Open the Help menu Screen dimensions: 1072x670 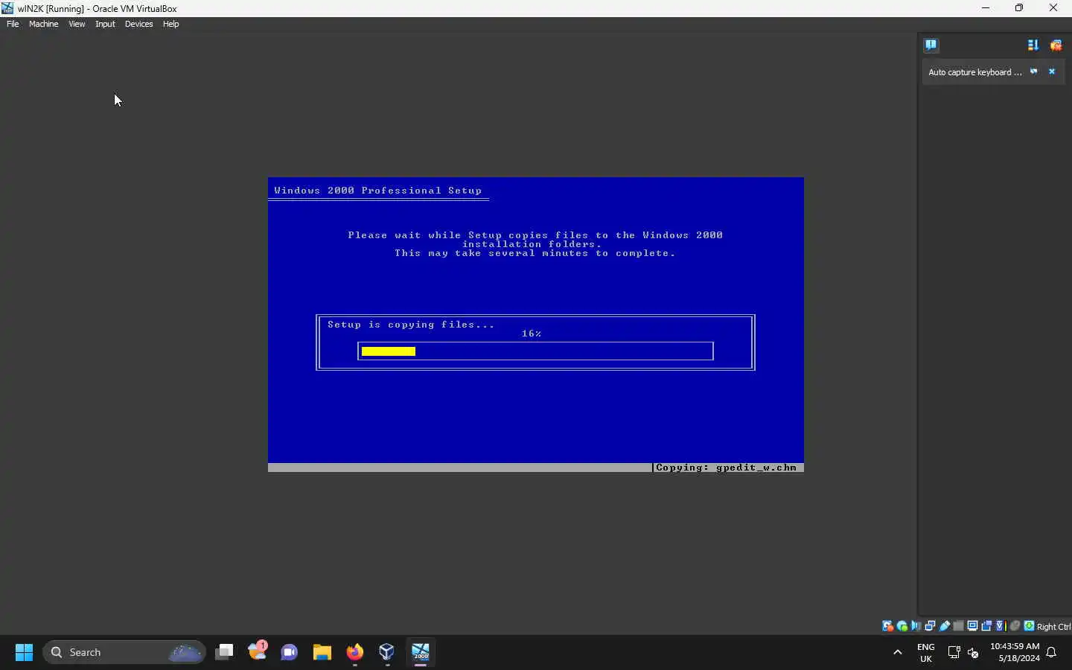pyautogui.click(x=170, y=24)
